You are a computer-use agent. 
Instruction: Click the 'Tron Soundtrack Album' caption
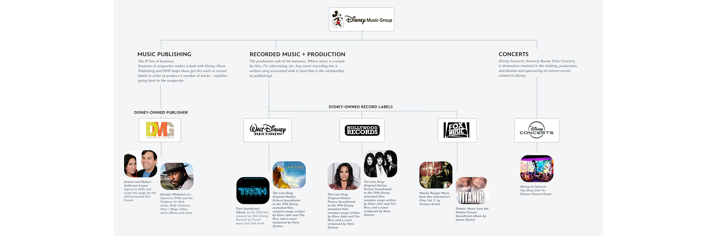coord(252,216)
